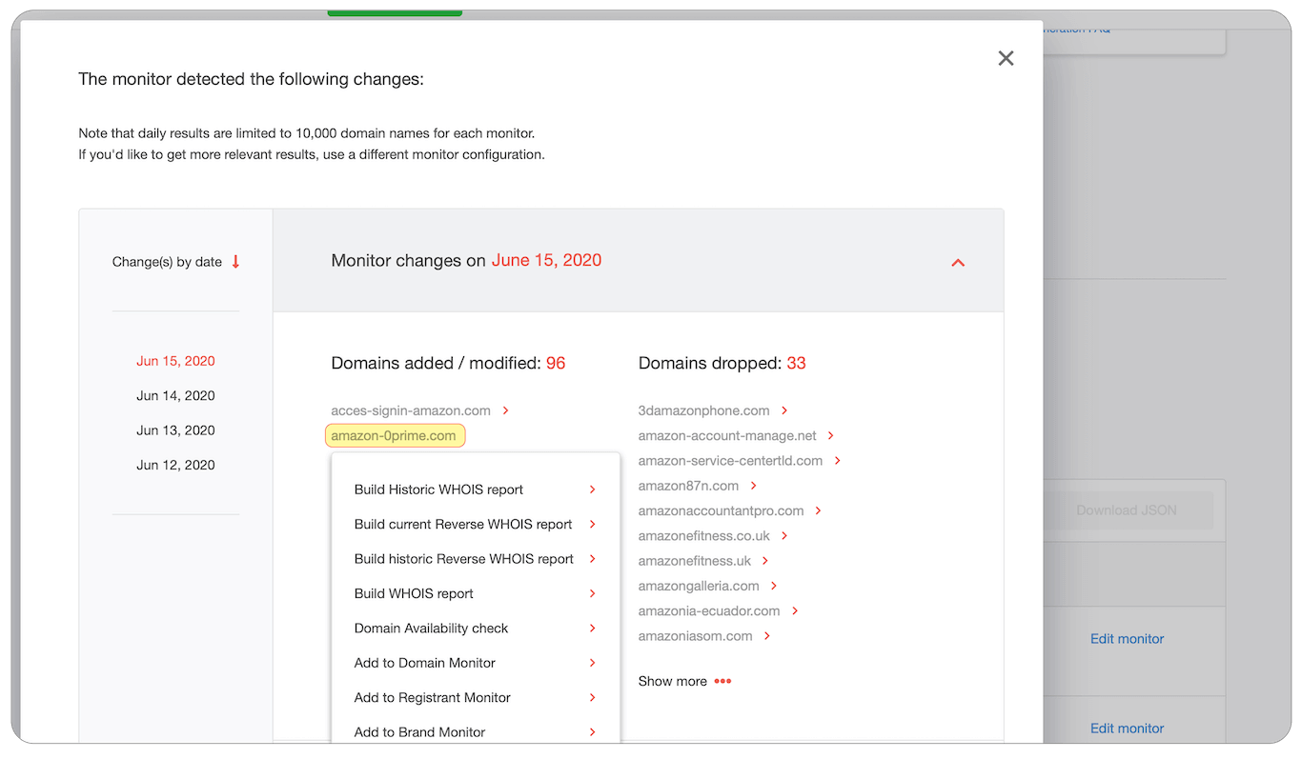This screenshot has width=1302, height=759.
Task: Select Jun 14, 2020 in date list
Action: pos(175,395)
